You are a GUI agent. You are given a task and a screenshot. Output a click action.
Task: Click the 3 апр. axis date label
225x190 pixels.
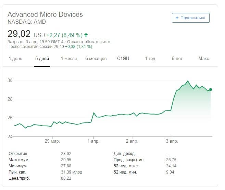click(172, 141)
